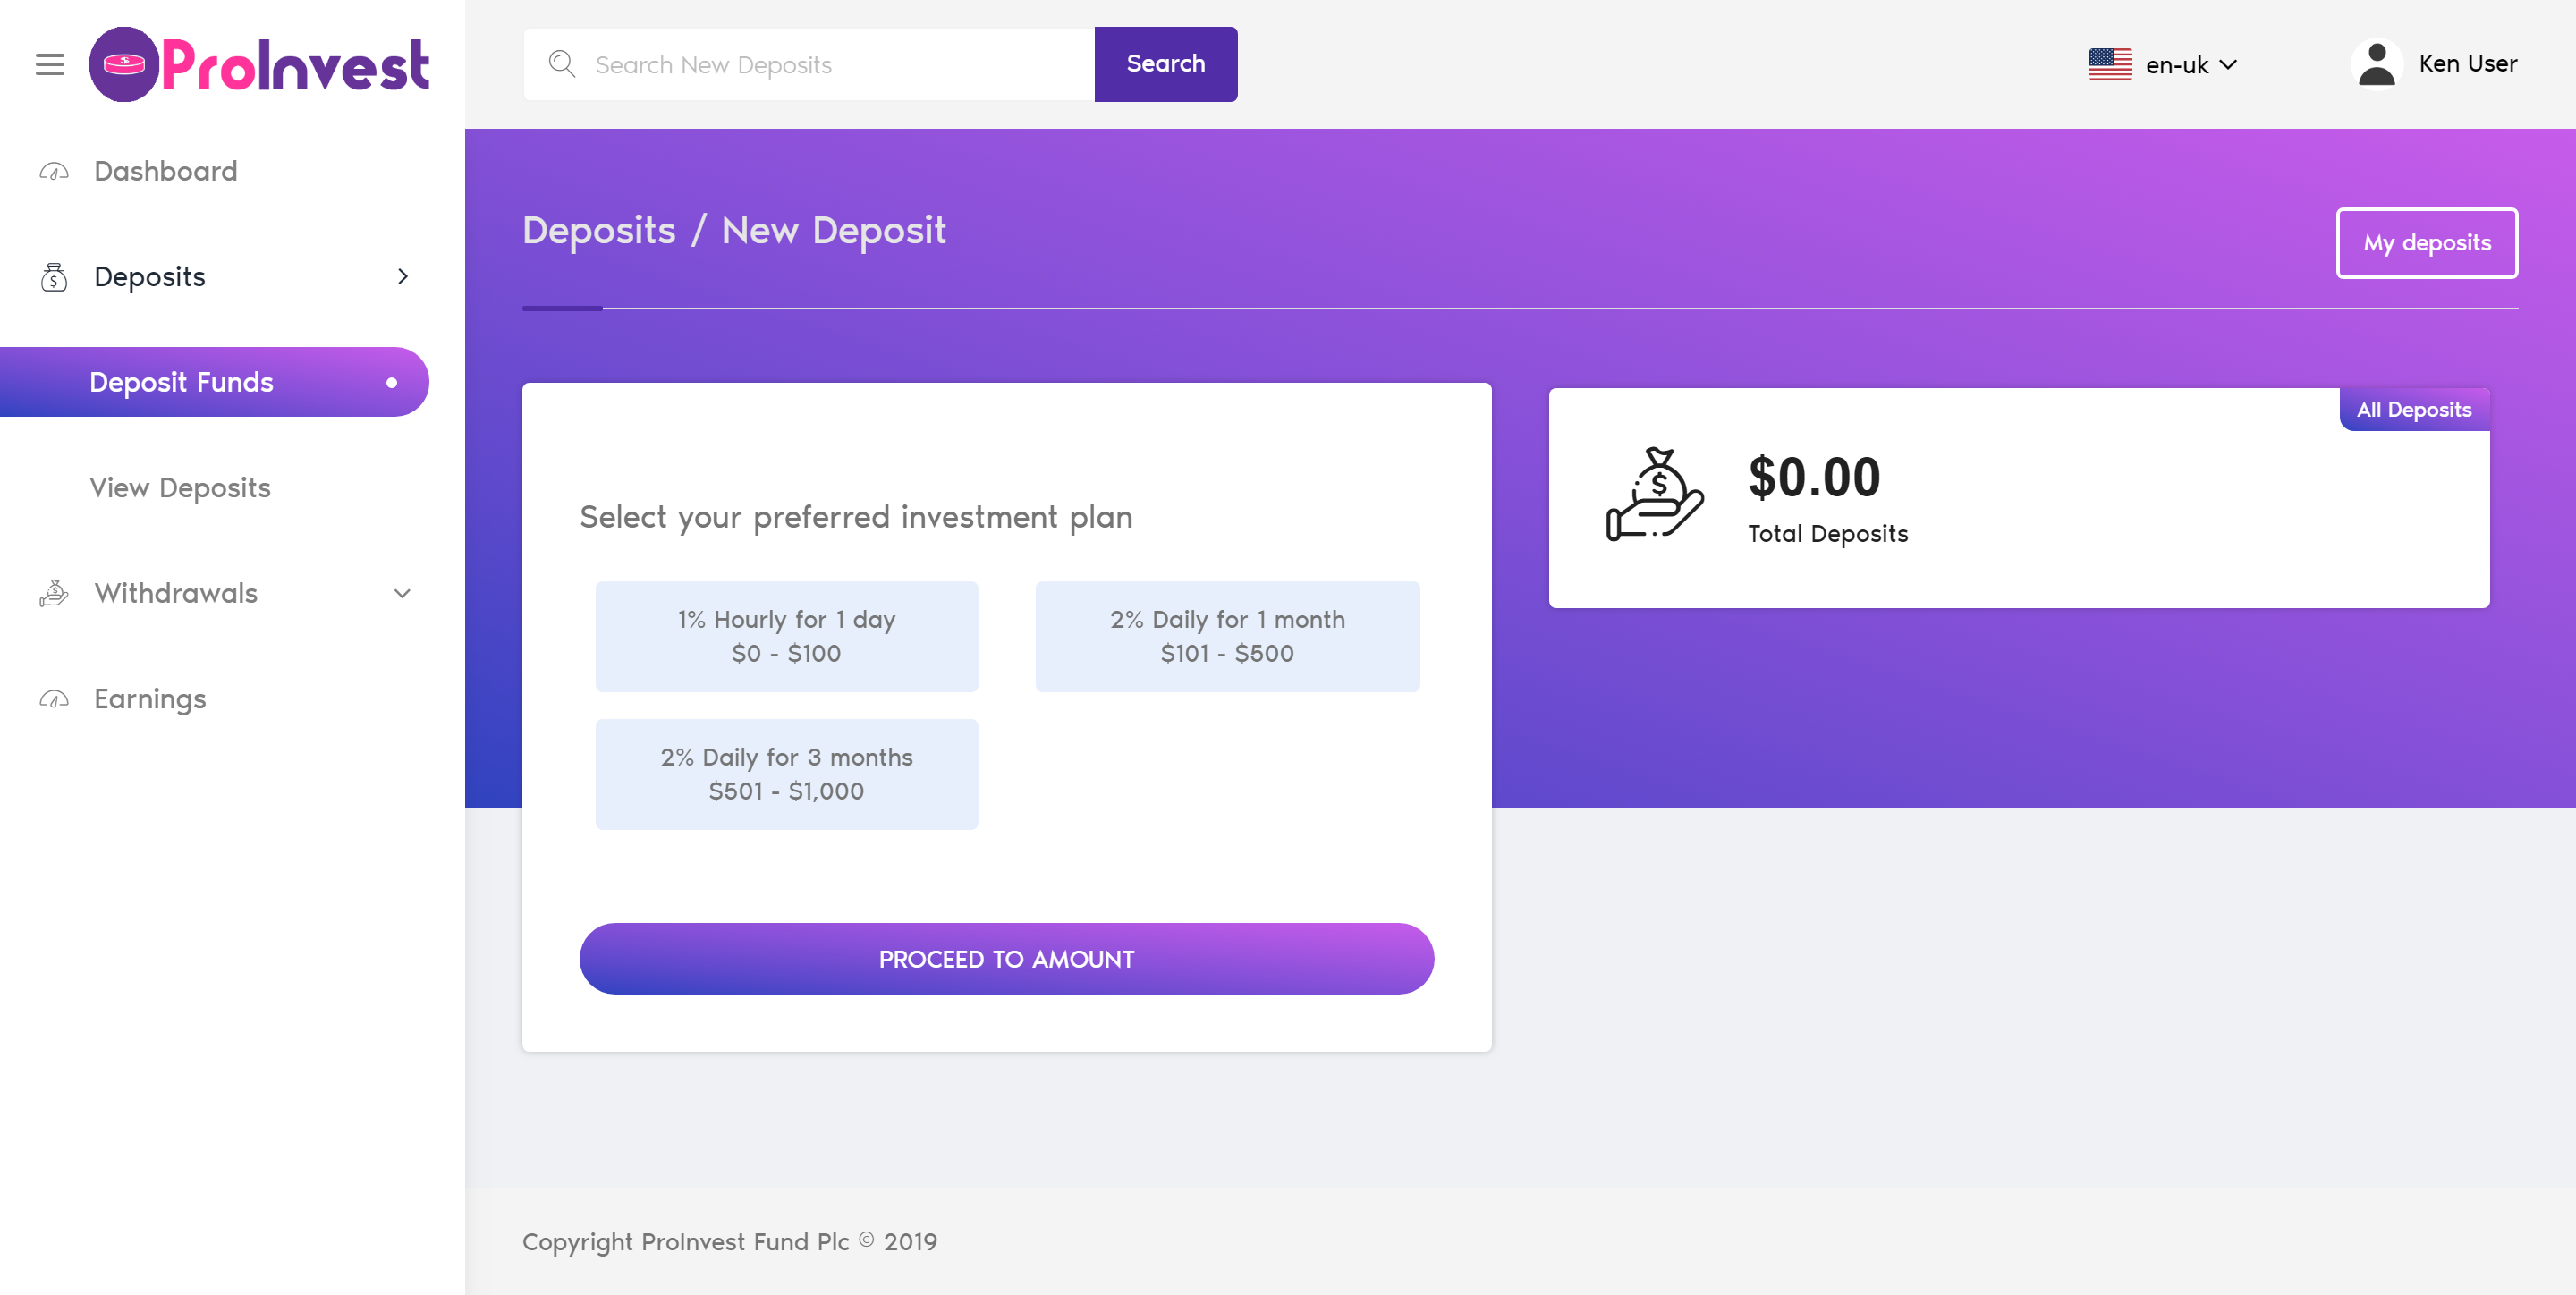Screen dimensions: 2576x1295
Task: Click the magnifier icon in search box
Action: click(562, 64)
